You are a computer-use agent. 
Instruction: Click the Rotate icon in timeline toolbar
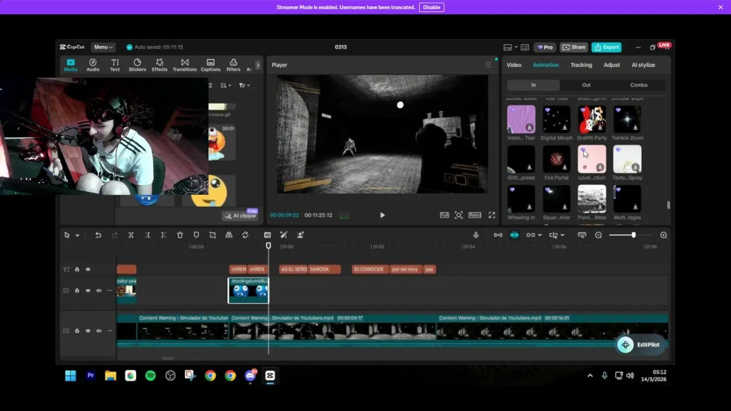pyautogui.click(x=246, y=235)
